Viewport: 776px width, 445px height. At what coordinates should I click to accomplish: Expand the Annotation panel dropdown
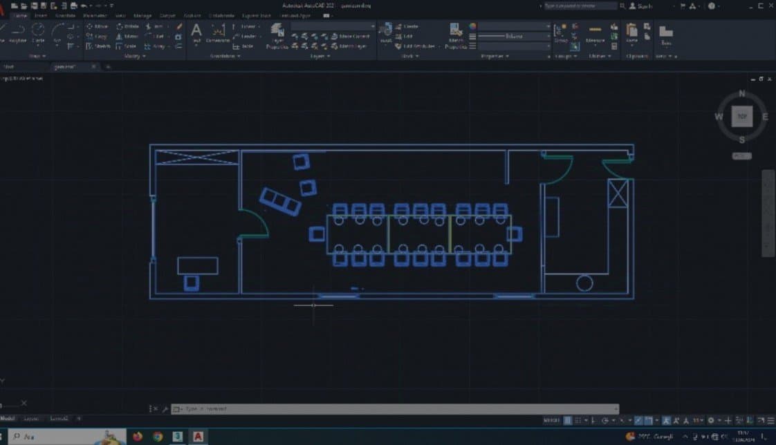[x=225, y=57]
